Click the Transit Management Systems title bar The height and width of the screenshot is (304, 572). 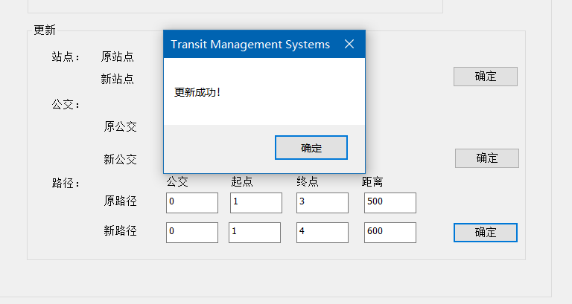coord(250,45)
